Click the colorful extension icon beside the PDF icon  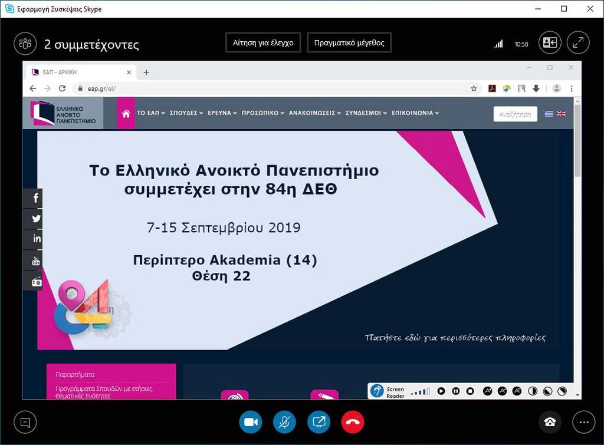coord(507,88)
